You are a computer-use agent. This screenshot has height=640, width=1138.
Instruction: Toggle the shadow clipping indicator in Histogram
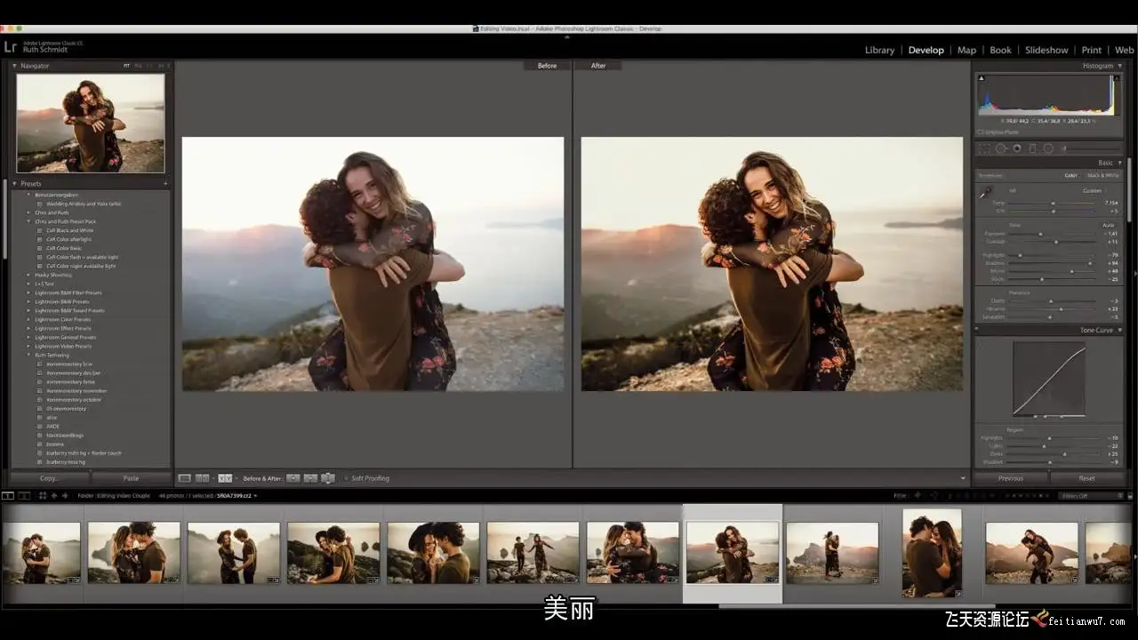[x=982, y=78]
